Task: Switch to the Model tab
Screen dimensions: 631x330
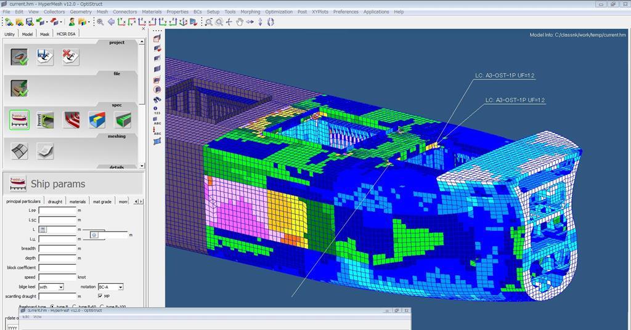Action: point(27,34)
